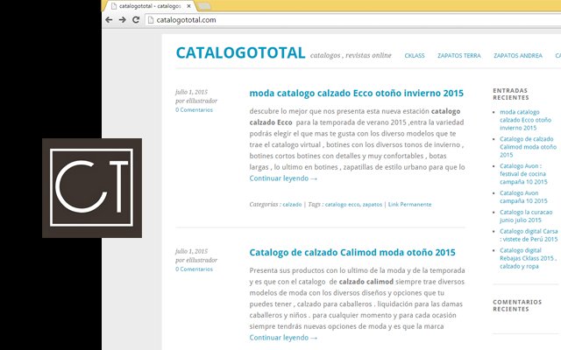The width and height of the screenshot is (561, 350).
Task: Reload the page with the refresh icon
Action: click(x=136, y=20)
